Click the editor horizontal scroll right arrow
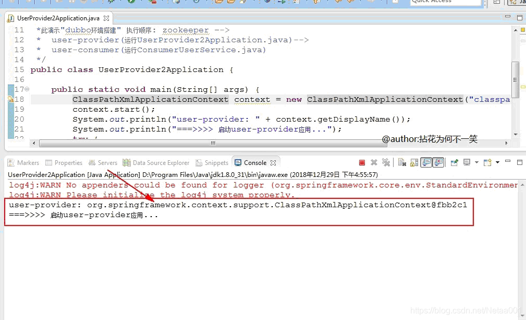This screenshot has height=320, width=526. 506,143
